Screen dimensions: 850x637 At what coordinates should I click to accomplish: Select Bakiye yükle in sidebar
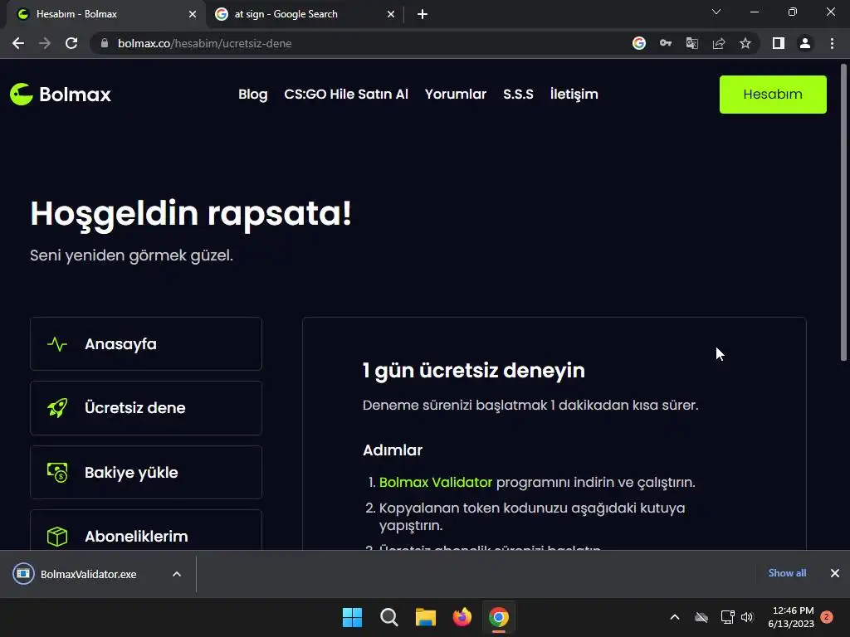coord(146,472)
